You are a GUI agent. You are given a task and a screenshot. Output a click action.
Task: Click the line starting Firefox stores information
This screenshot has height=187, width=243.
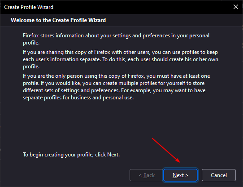[x=116, y=36]
